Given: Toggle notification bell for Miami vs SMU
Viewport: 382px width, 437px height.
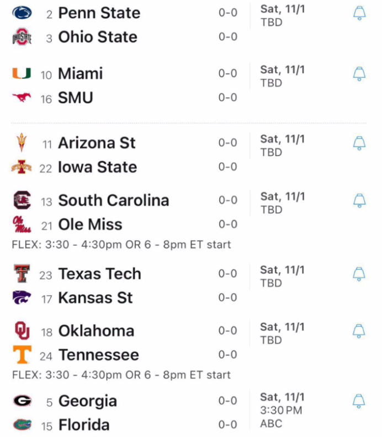Looking at the screenshot, I should tap(359, 74).
